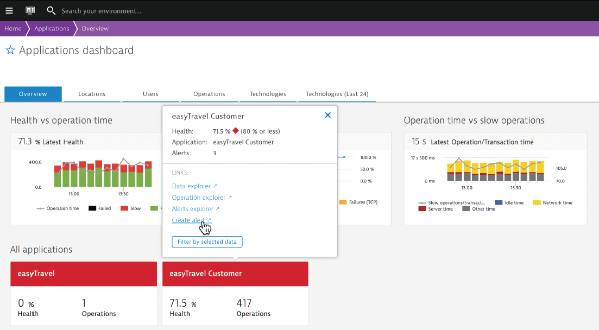Open the hamburger navigation menu
This screenshot has width=599, height=330.
tap(9, 11)
